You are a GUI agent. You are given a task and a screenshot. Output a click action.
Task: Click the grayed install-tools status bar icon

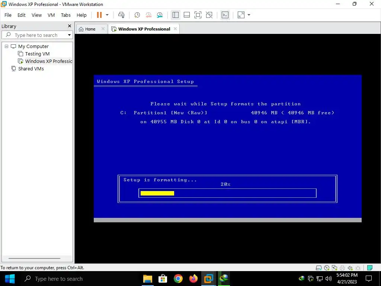click(x=358, y=268)
